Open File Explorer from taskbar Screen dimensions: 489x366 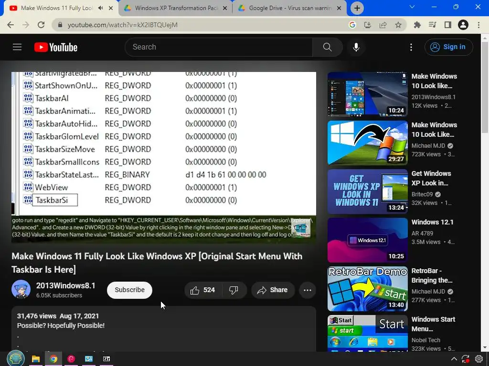[35, 359]
